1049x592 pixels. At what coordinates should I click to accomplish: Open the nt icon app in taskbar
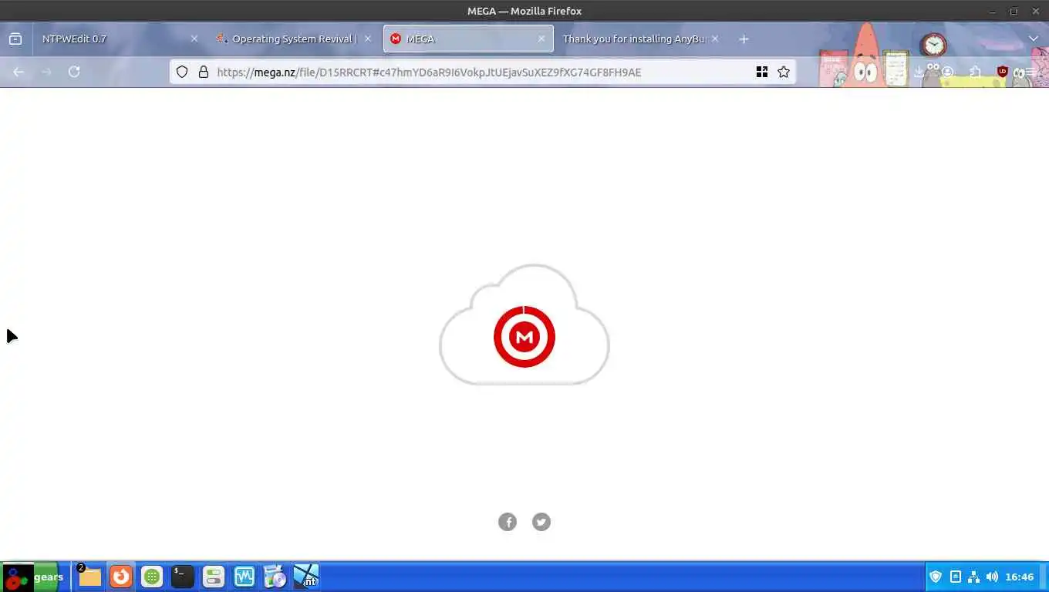pos(306,577)
